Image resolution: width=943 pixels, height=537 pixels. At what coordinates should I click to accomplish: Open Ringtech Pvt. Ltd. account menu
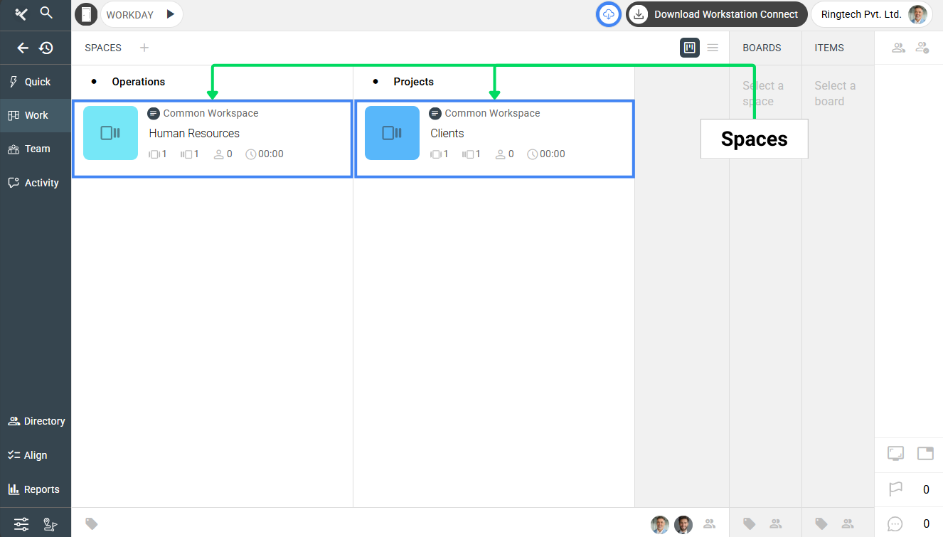coord(871,14)
